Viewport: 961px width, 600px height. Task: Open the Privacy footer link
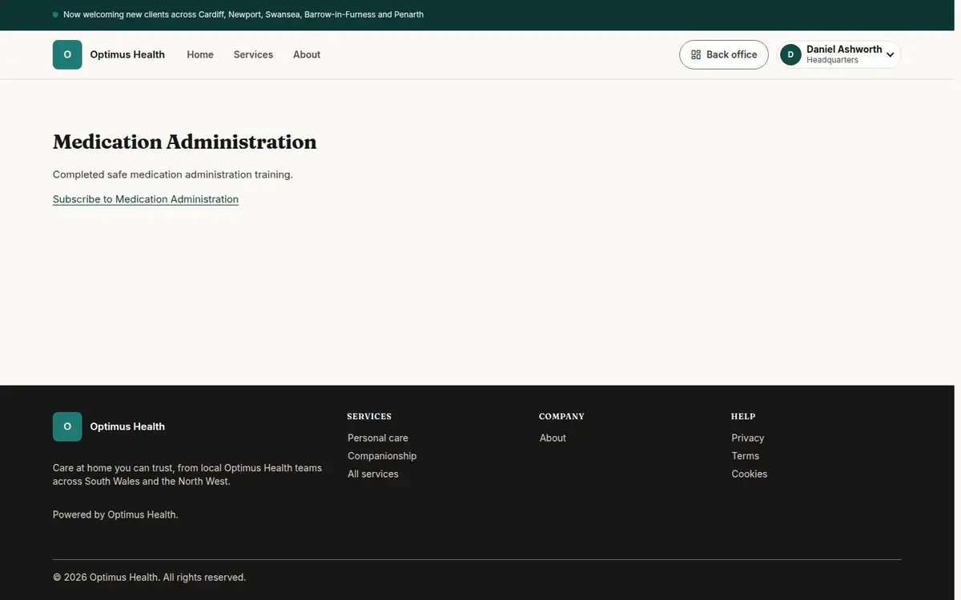[x=748, y=438]
